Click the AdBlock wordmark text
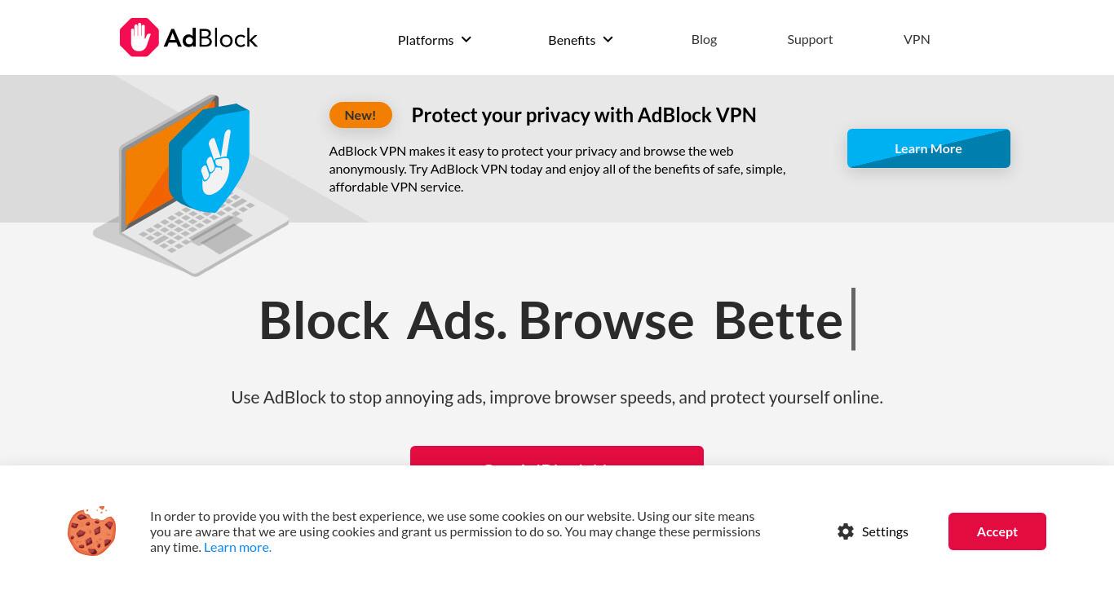1114x604 pixels. click(210, 38)
